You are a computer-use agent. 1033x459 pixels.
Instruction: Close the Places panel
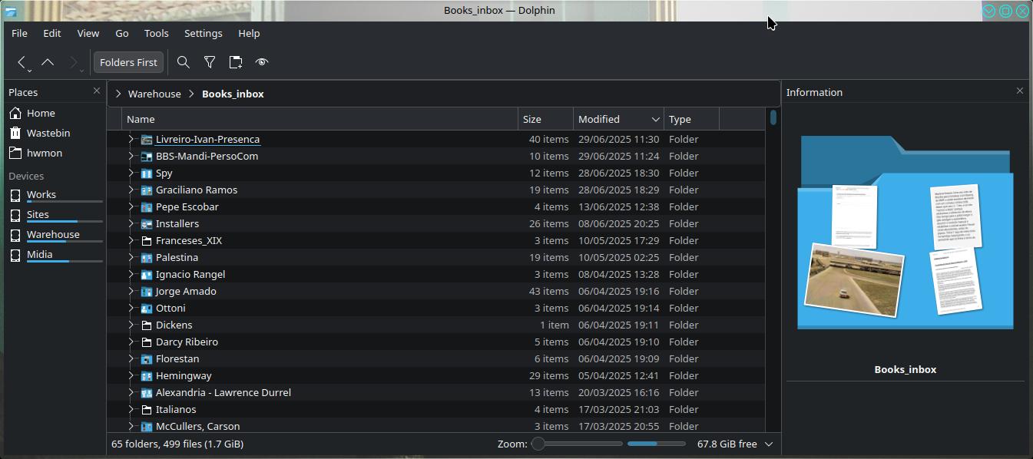point(96,91)
